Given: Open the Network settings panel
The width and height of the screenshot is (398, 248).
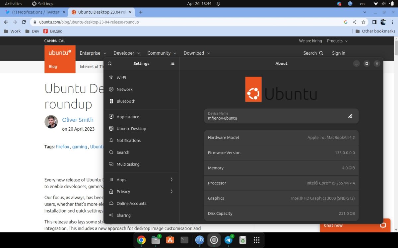Looking at the screenshot, I should point(141,90).
